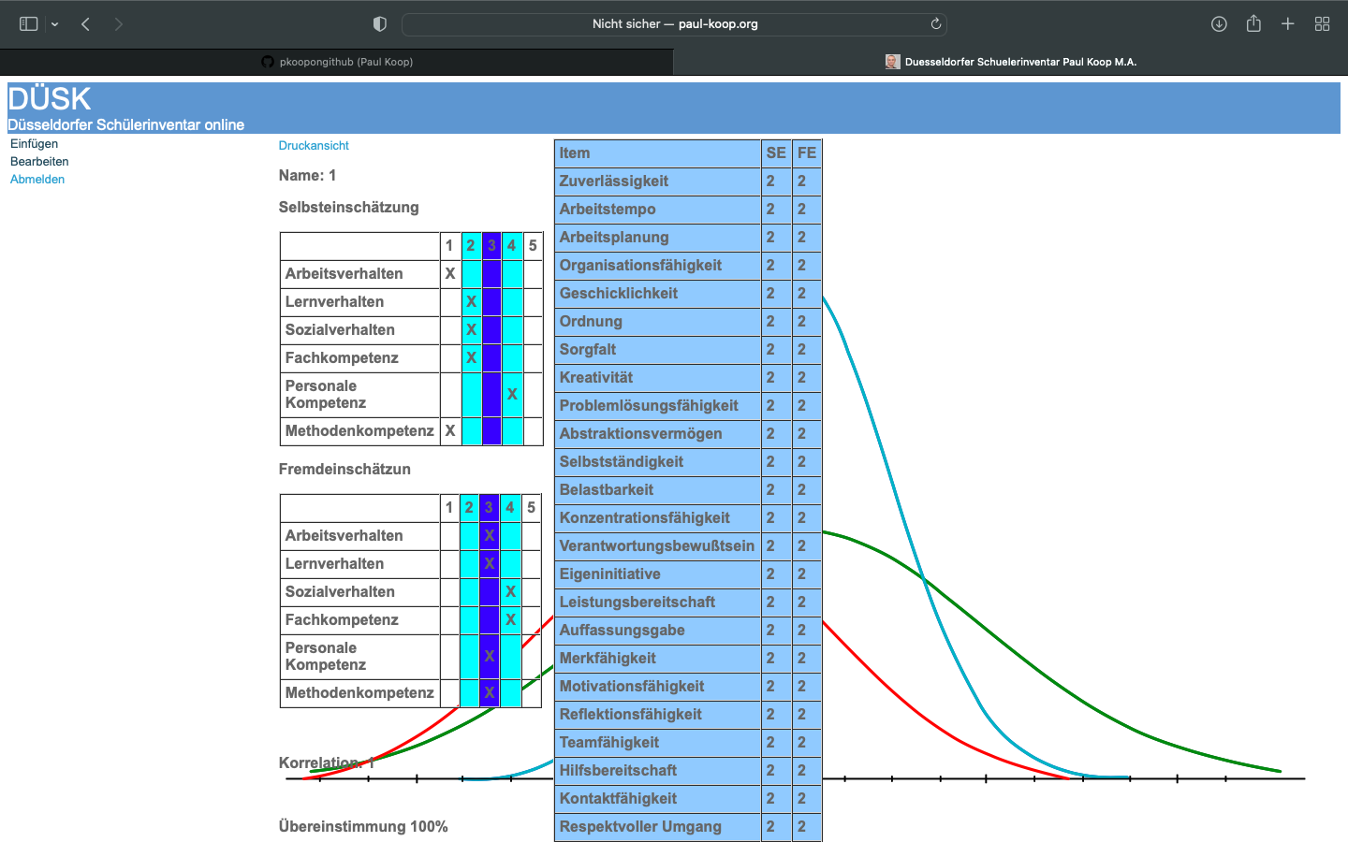
Task: Click the Share icon in toolbar
Action: click(1253, 24)
